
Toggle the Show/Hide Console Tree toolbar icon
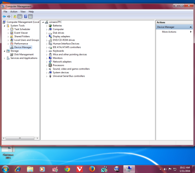(x=20, y=17)
